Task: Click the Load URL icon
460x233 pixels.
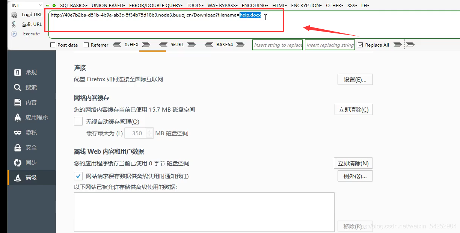Action: point(14,15)
